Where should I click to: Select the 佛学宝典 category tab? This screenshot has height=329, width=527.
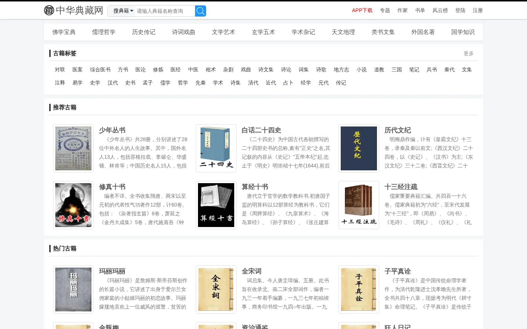coord(64,32)
